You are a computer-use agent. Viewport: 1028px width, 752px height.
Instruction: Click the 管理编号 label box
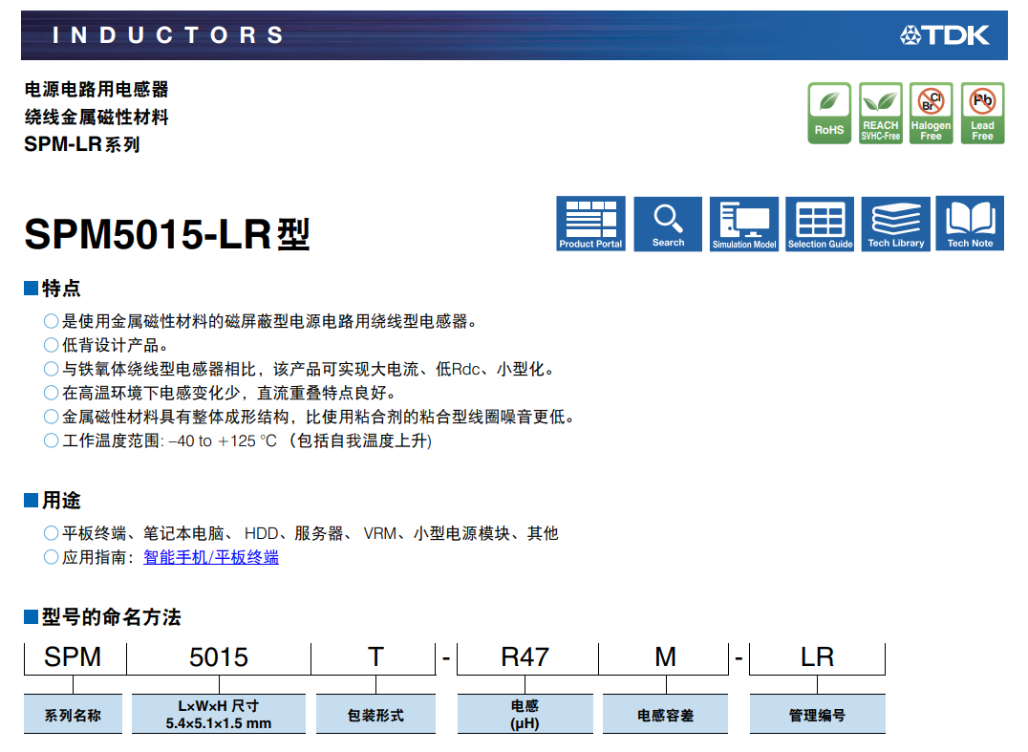click(817, 714)
